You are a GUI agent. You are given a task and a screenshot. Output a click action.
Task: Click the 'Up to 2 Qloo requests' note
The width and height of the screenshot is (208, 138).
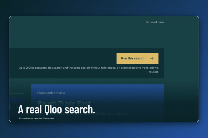(x=89, y=70)
